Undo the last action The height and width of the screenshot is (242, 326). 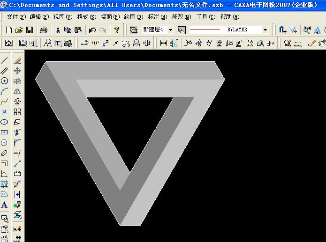(x=92, y=30)
